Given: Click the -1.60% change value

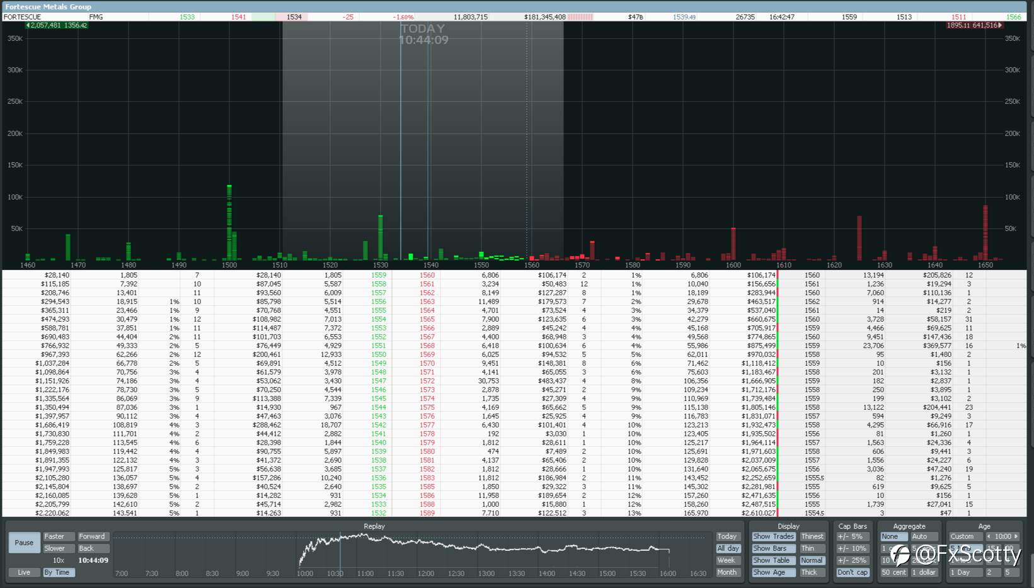Looking at the screenshot, I should (403, 17).
